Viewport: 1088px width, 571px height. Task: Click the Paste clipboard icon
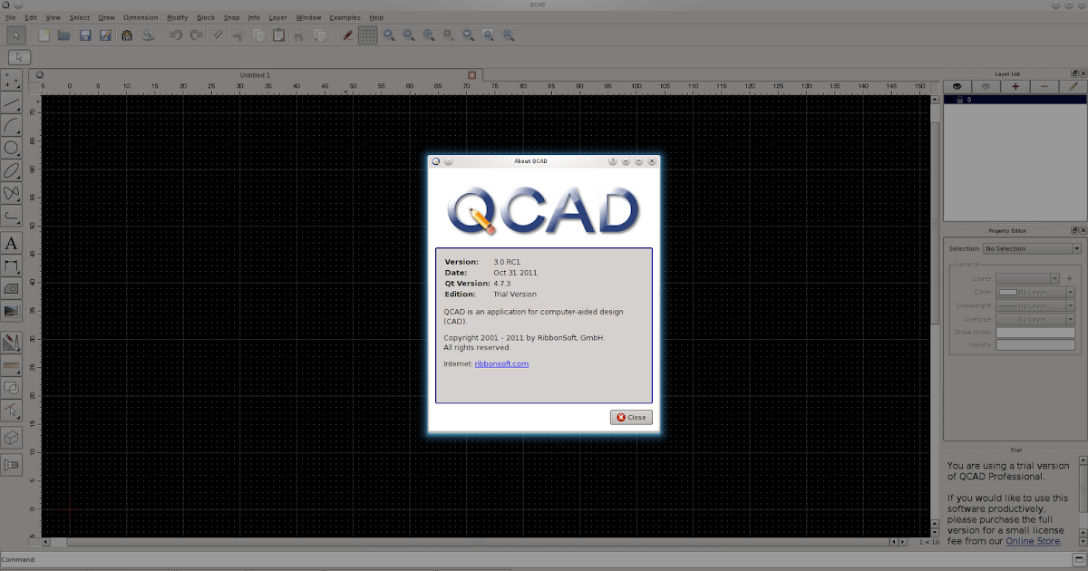tap(279, 35)
